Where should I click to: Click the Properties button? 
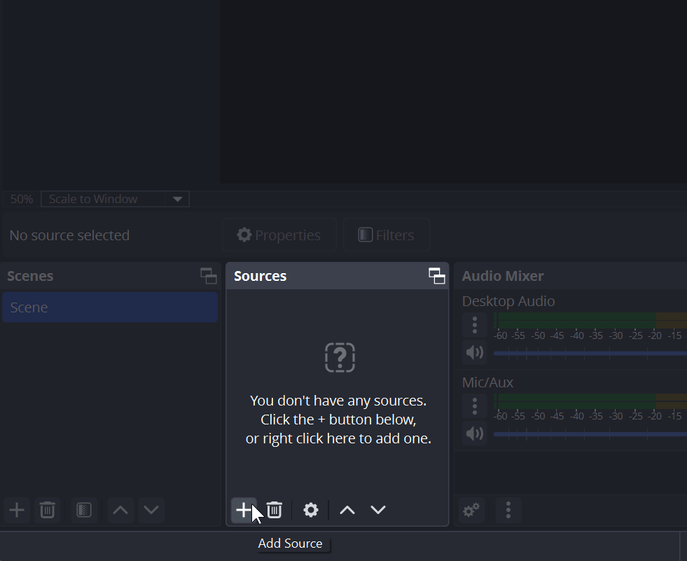coord(279,235)
